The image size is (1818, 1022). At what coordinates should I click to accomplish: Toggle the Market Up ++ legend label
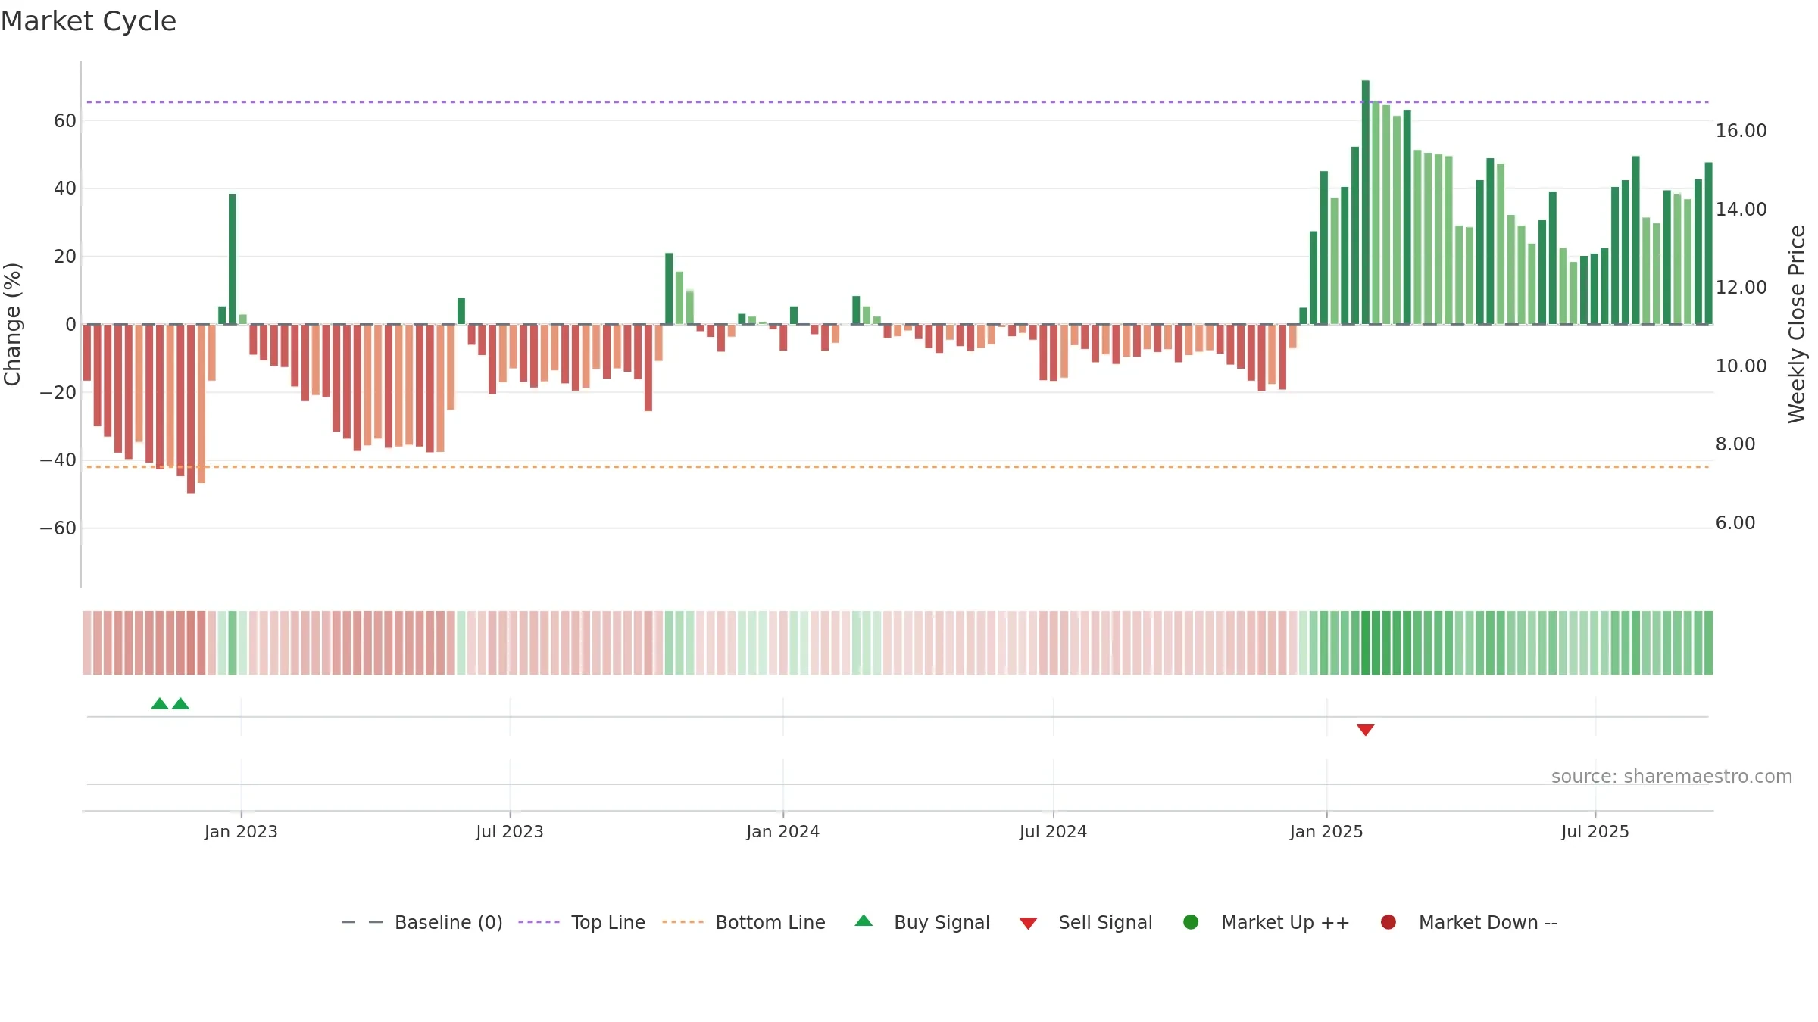click(1285, 922)
